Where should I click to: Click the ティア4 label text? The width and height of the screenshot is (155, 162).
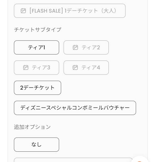91,68
